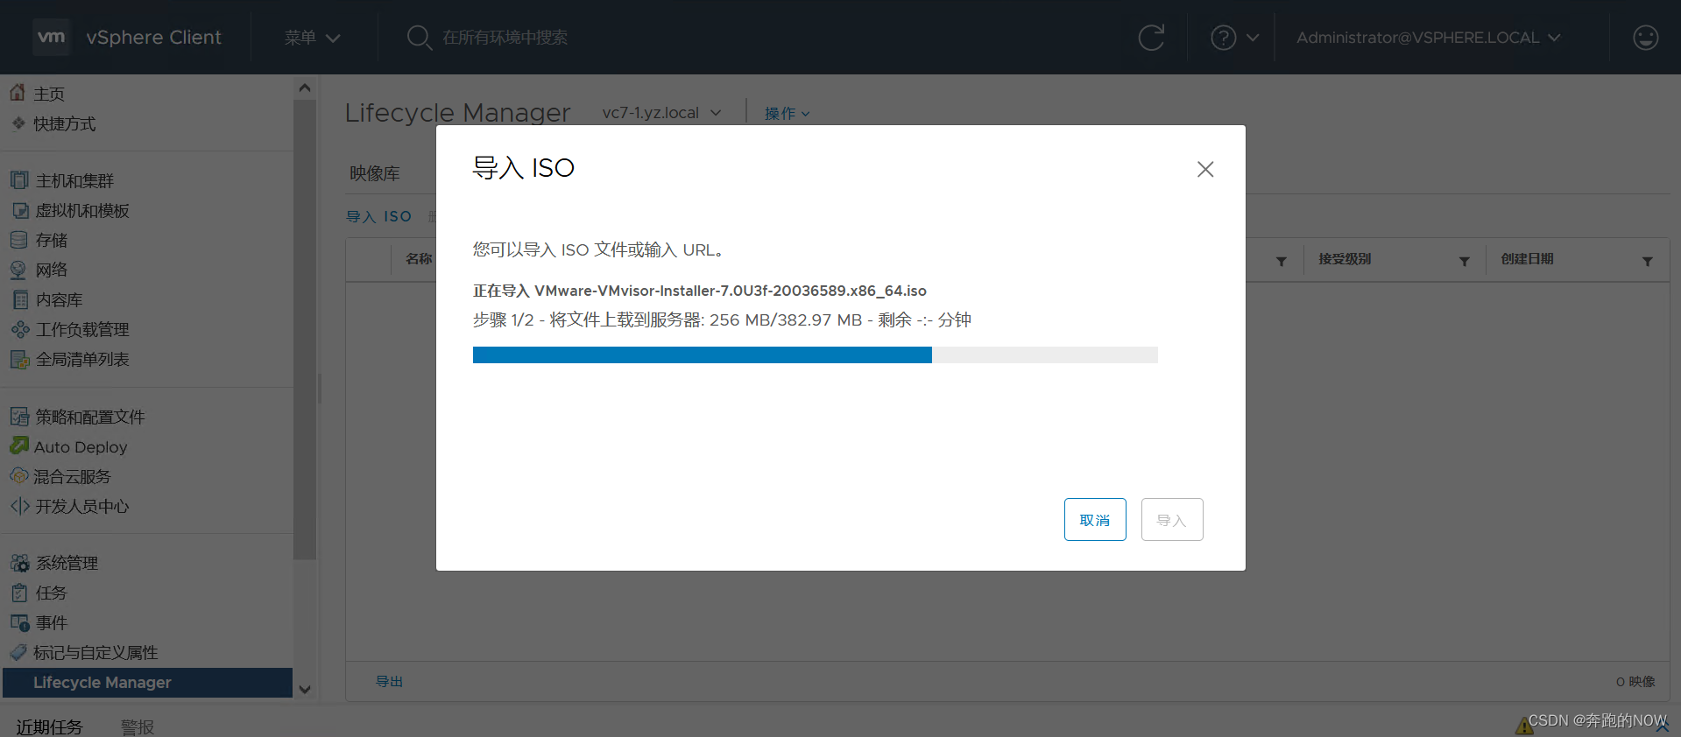Click the Policies and Profiles (策略和配置文件) icon
1681x737 pixels.
[x=19, y=417]
